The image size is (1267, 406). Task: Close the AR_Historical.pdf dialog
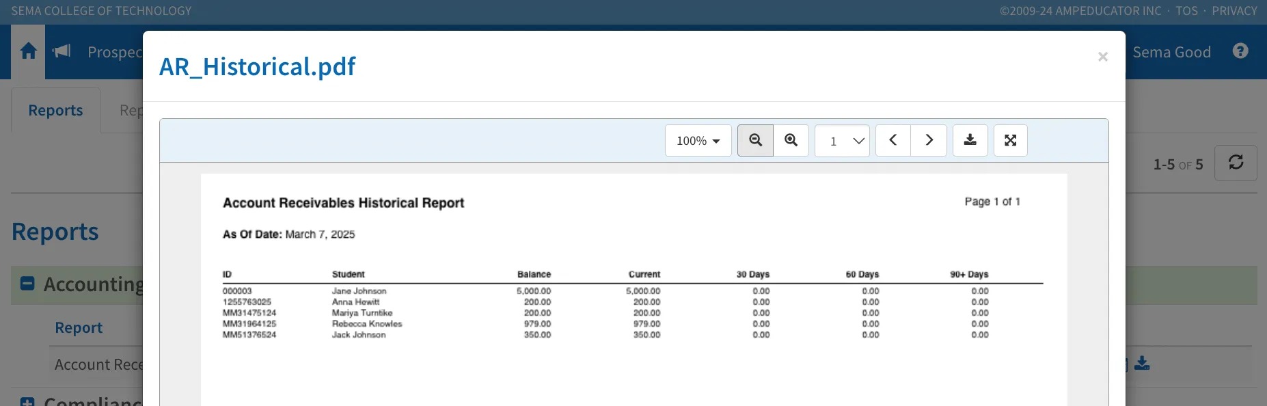[1102, 57]
